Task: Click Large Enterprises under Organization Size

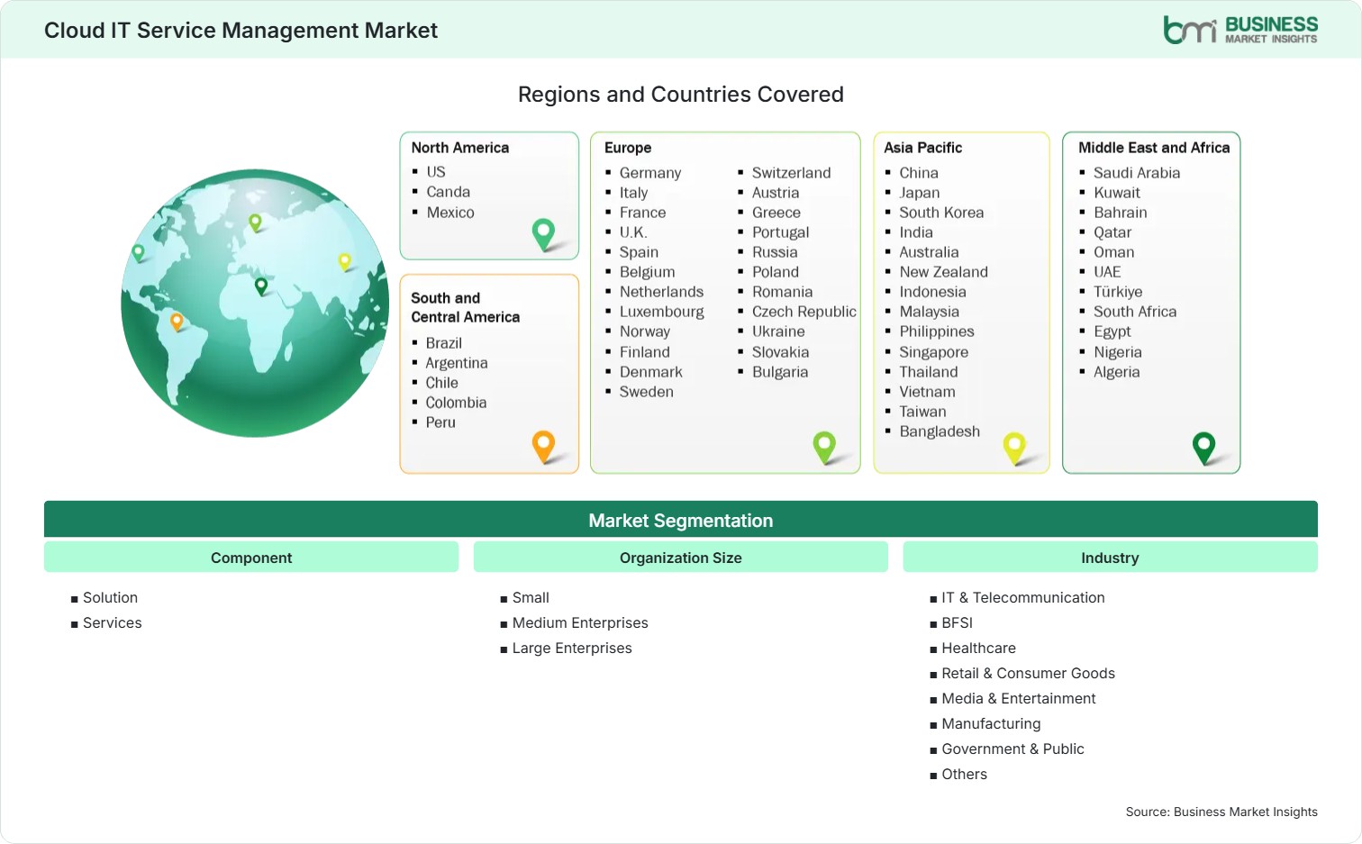Action: point(572,648)
